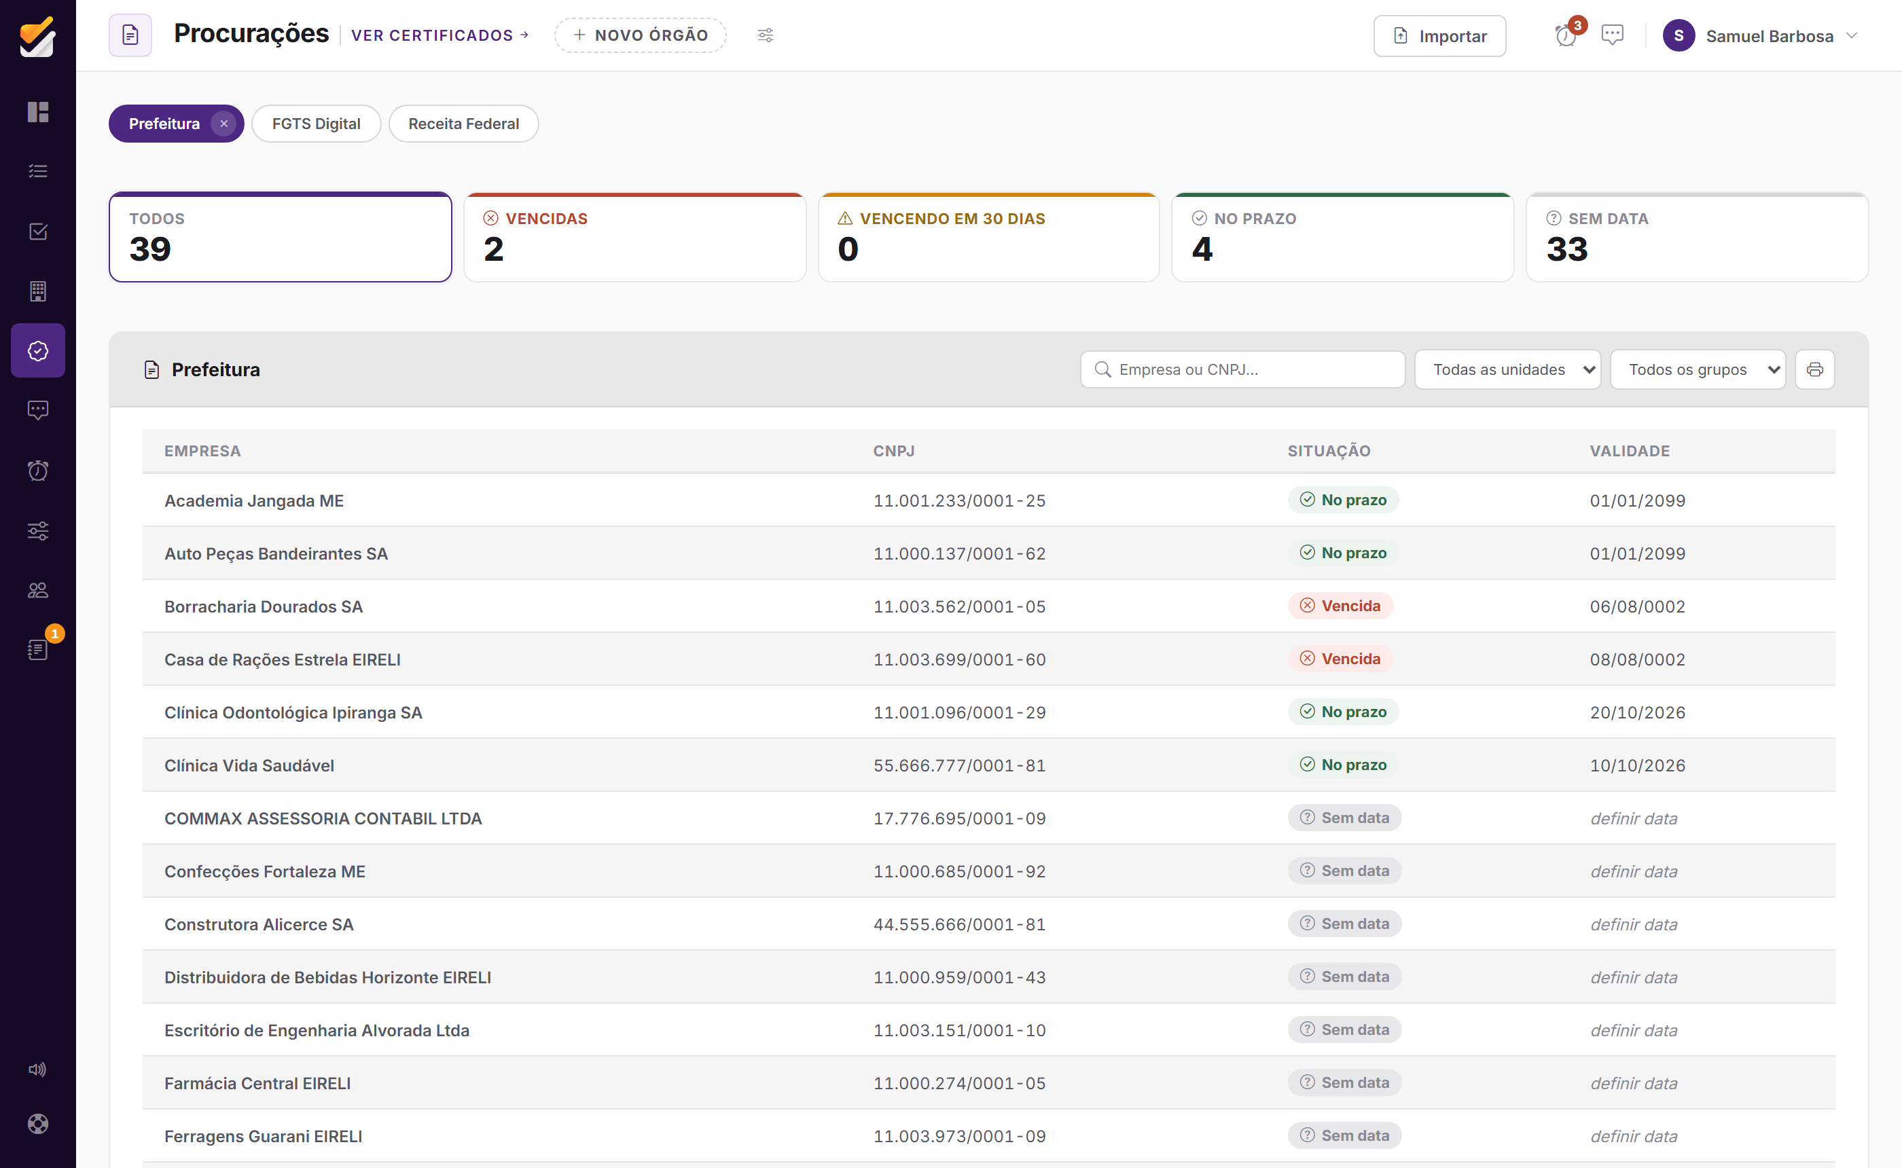Follow the Ver Certificados link
The width and height of the screenshot is (1902, 1168).
click(x=439, y=35)
